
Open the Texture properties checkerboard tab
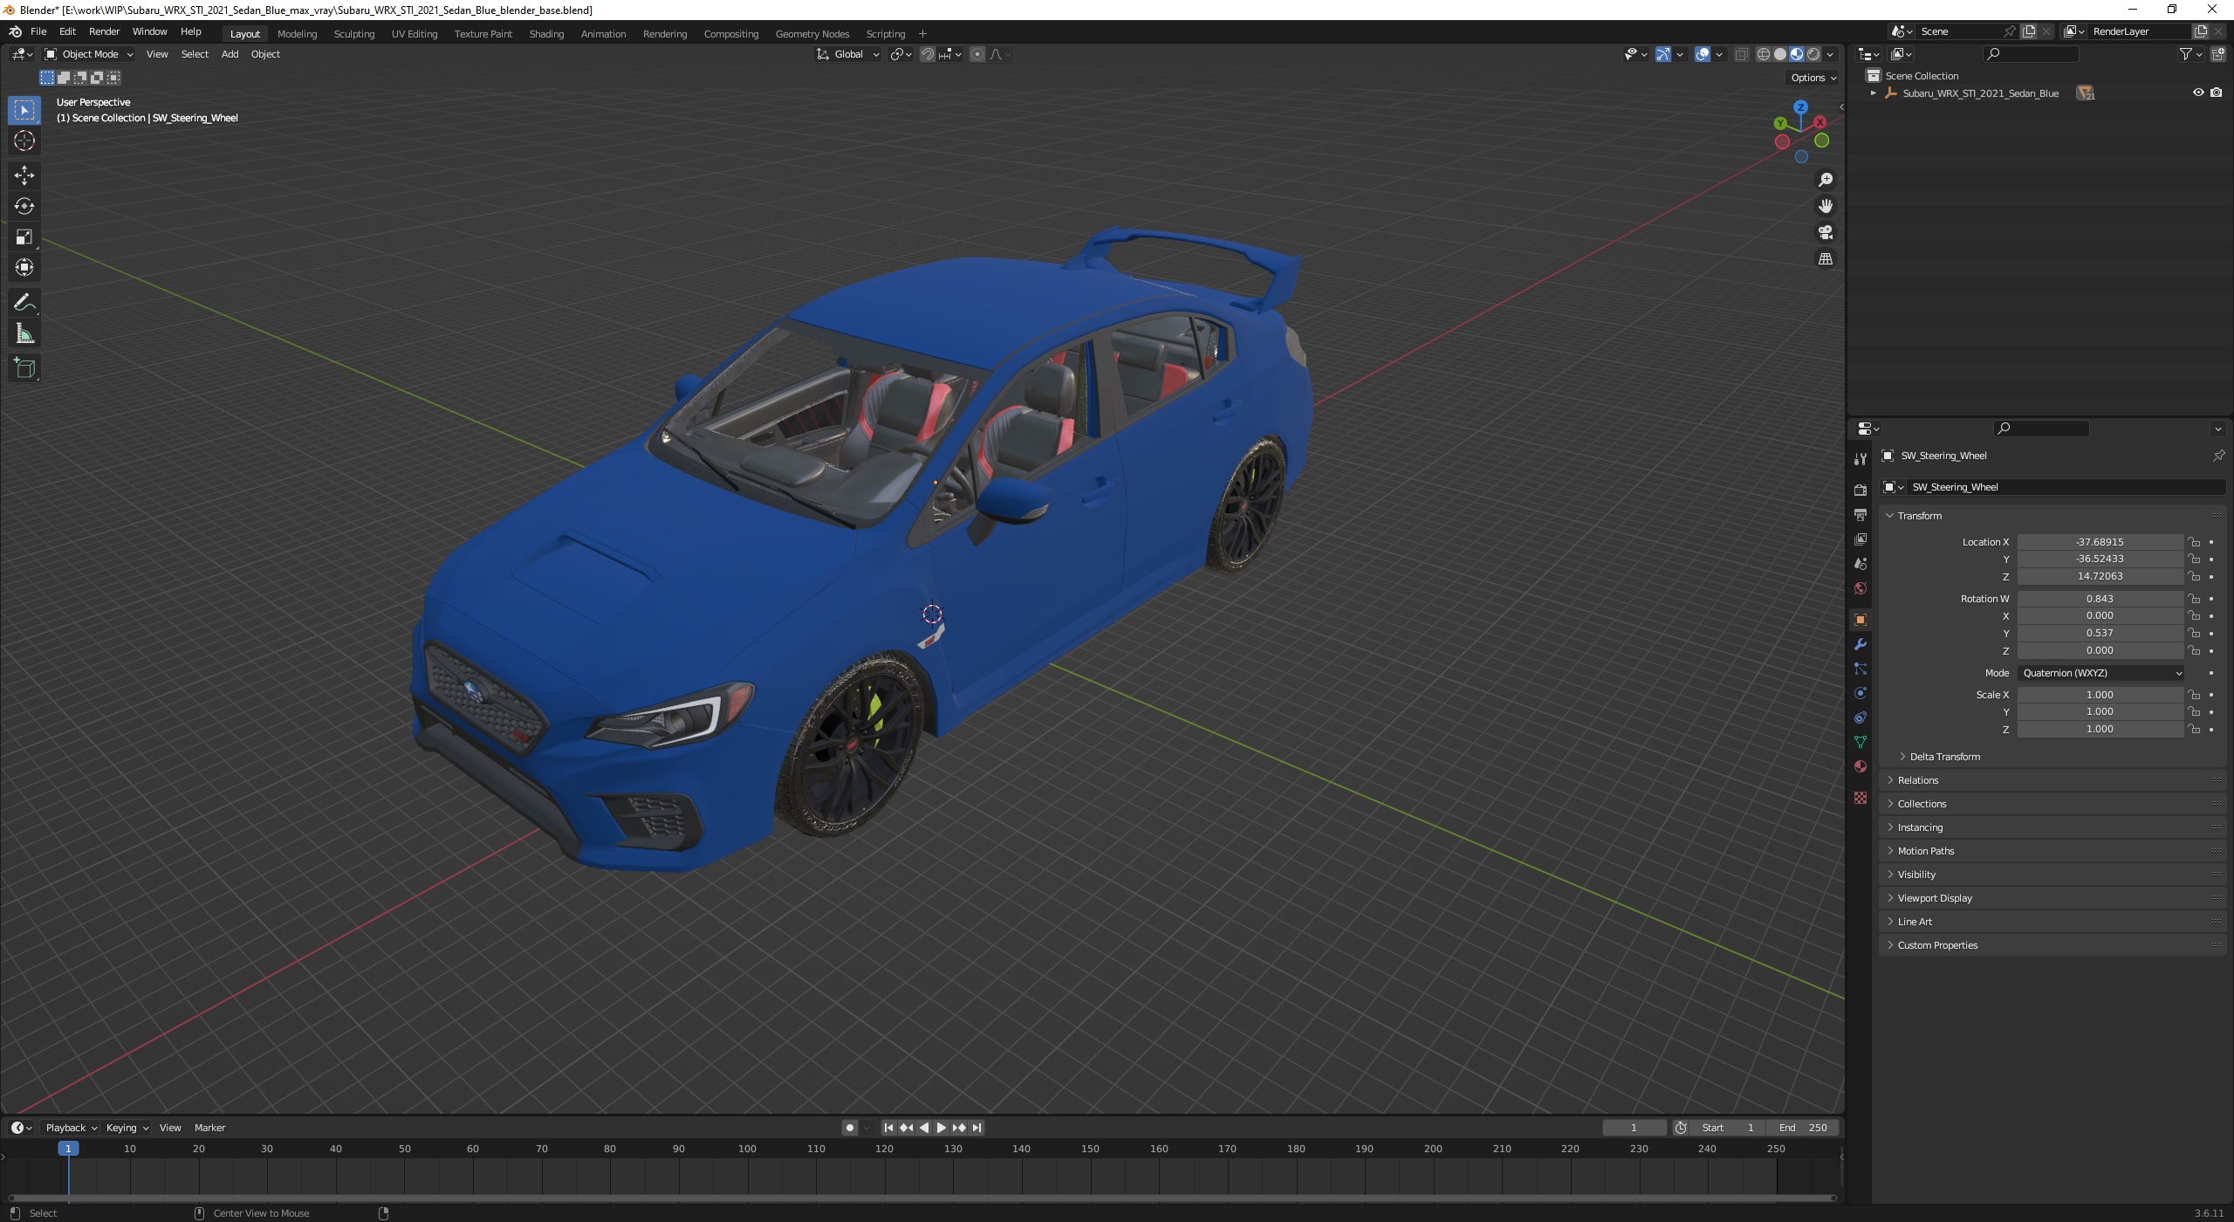[1860, 798]
